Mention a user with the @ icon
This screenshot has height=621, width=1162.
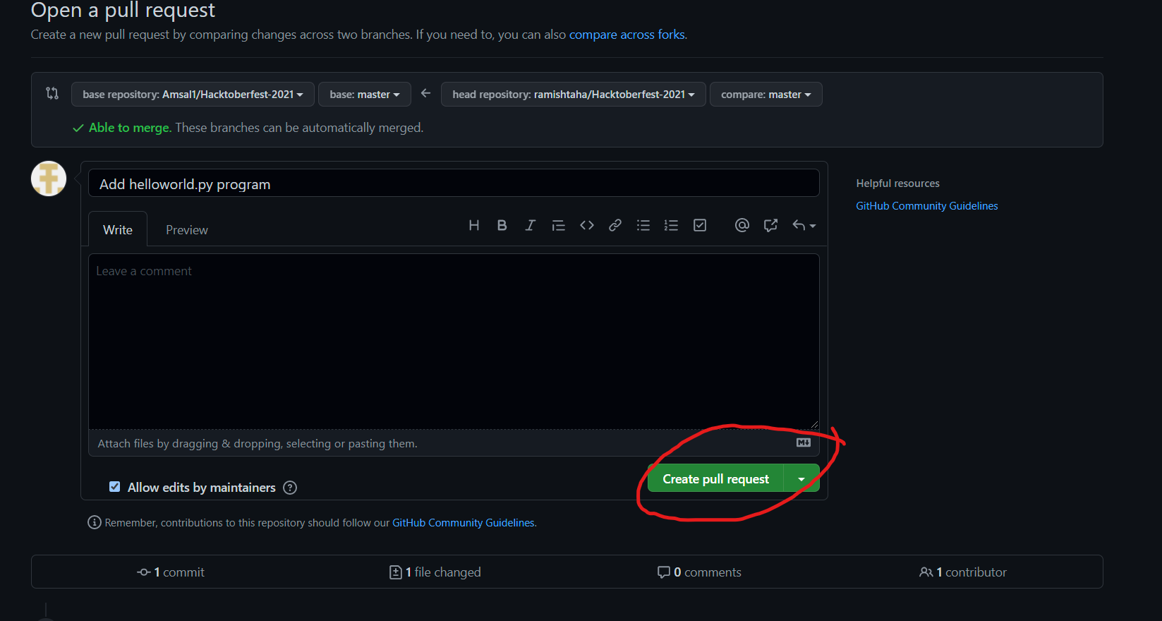[742, 225]
